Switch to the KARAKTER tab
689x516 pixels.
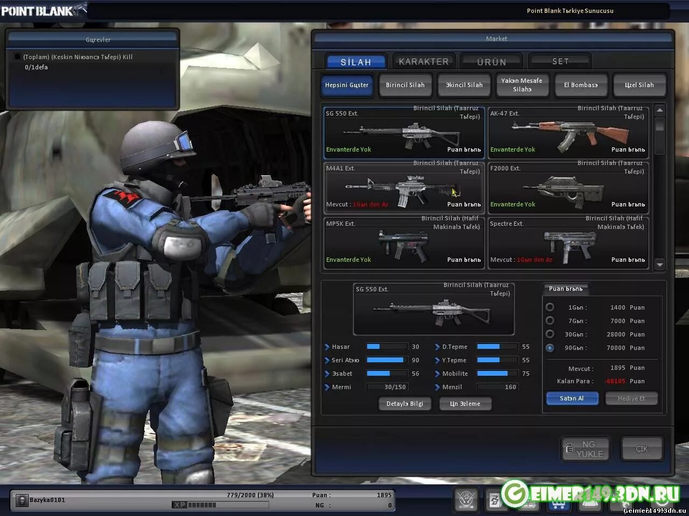tap(424, 61)
